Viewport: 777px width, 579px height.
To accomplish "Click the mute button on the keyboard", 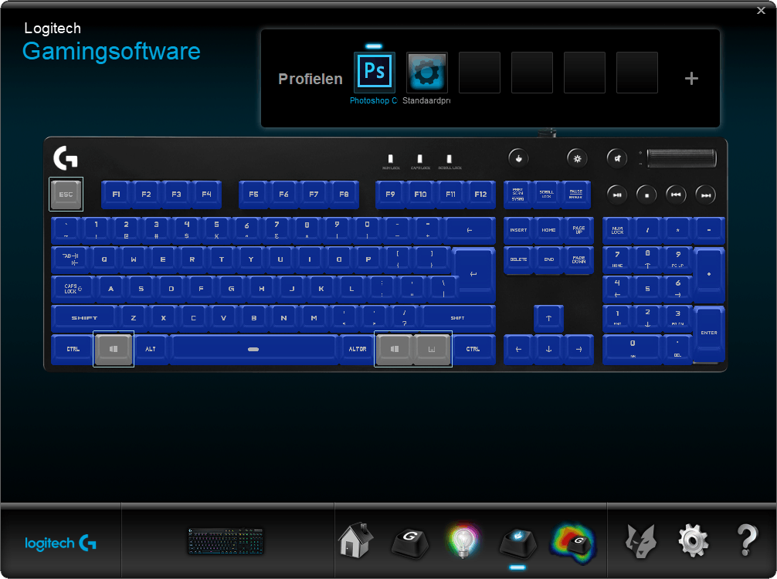I will [617, 158].
